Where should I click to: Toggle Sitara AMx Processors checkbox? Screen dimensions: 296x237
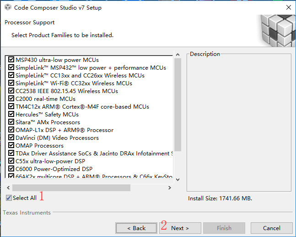[11, 121]
